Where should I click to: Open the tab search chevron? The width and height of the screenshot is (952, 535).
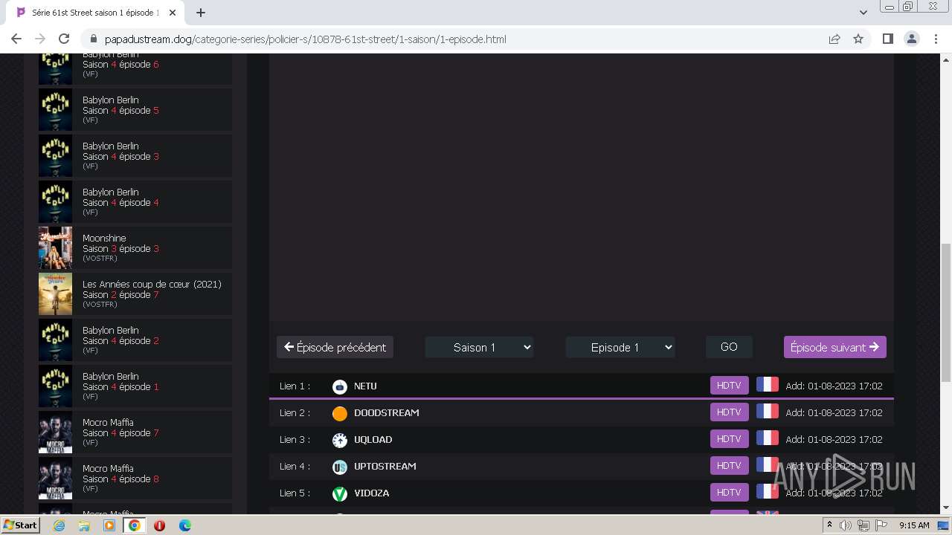click(863, 13)
